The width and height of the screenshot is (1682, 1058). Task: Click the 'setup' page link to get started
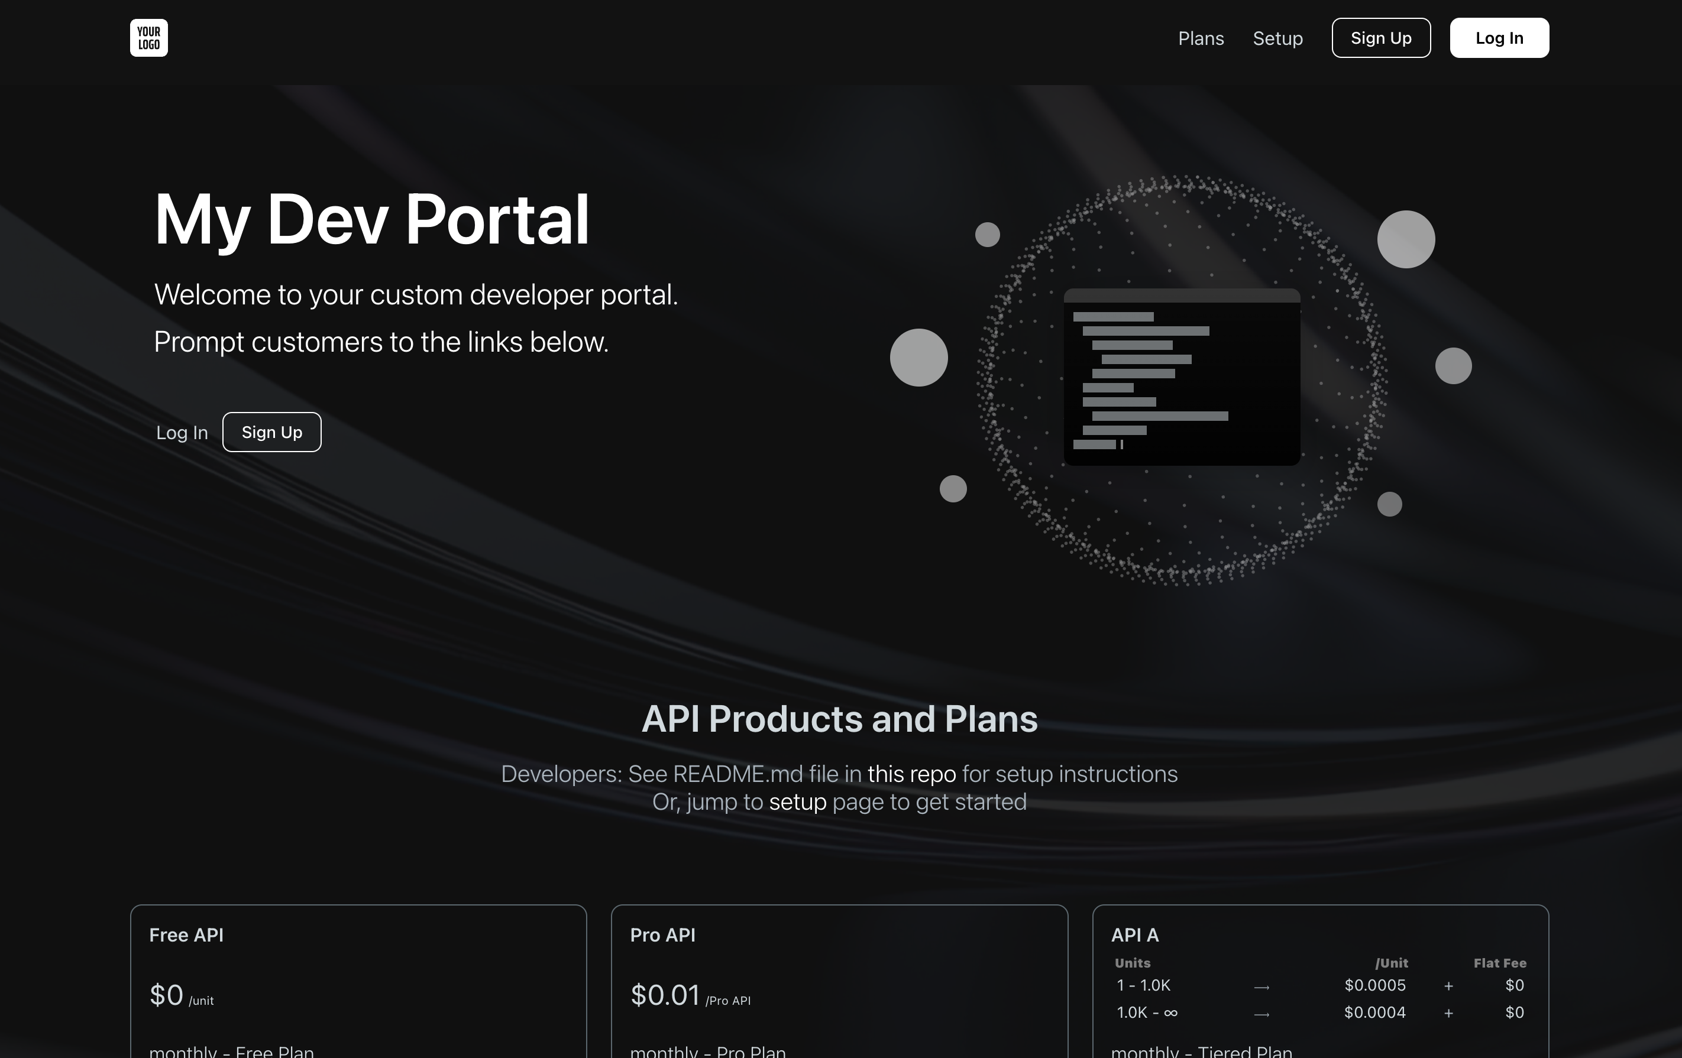(x=797, y=802)
